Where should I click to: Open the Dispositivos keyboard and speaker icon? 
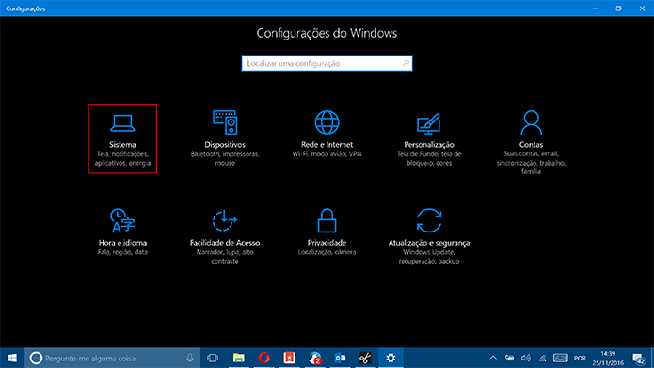tap(225, 122)
